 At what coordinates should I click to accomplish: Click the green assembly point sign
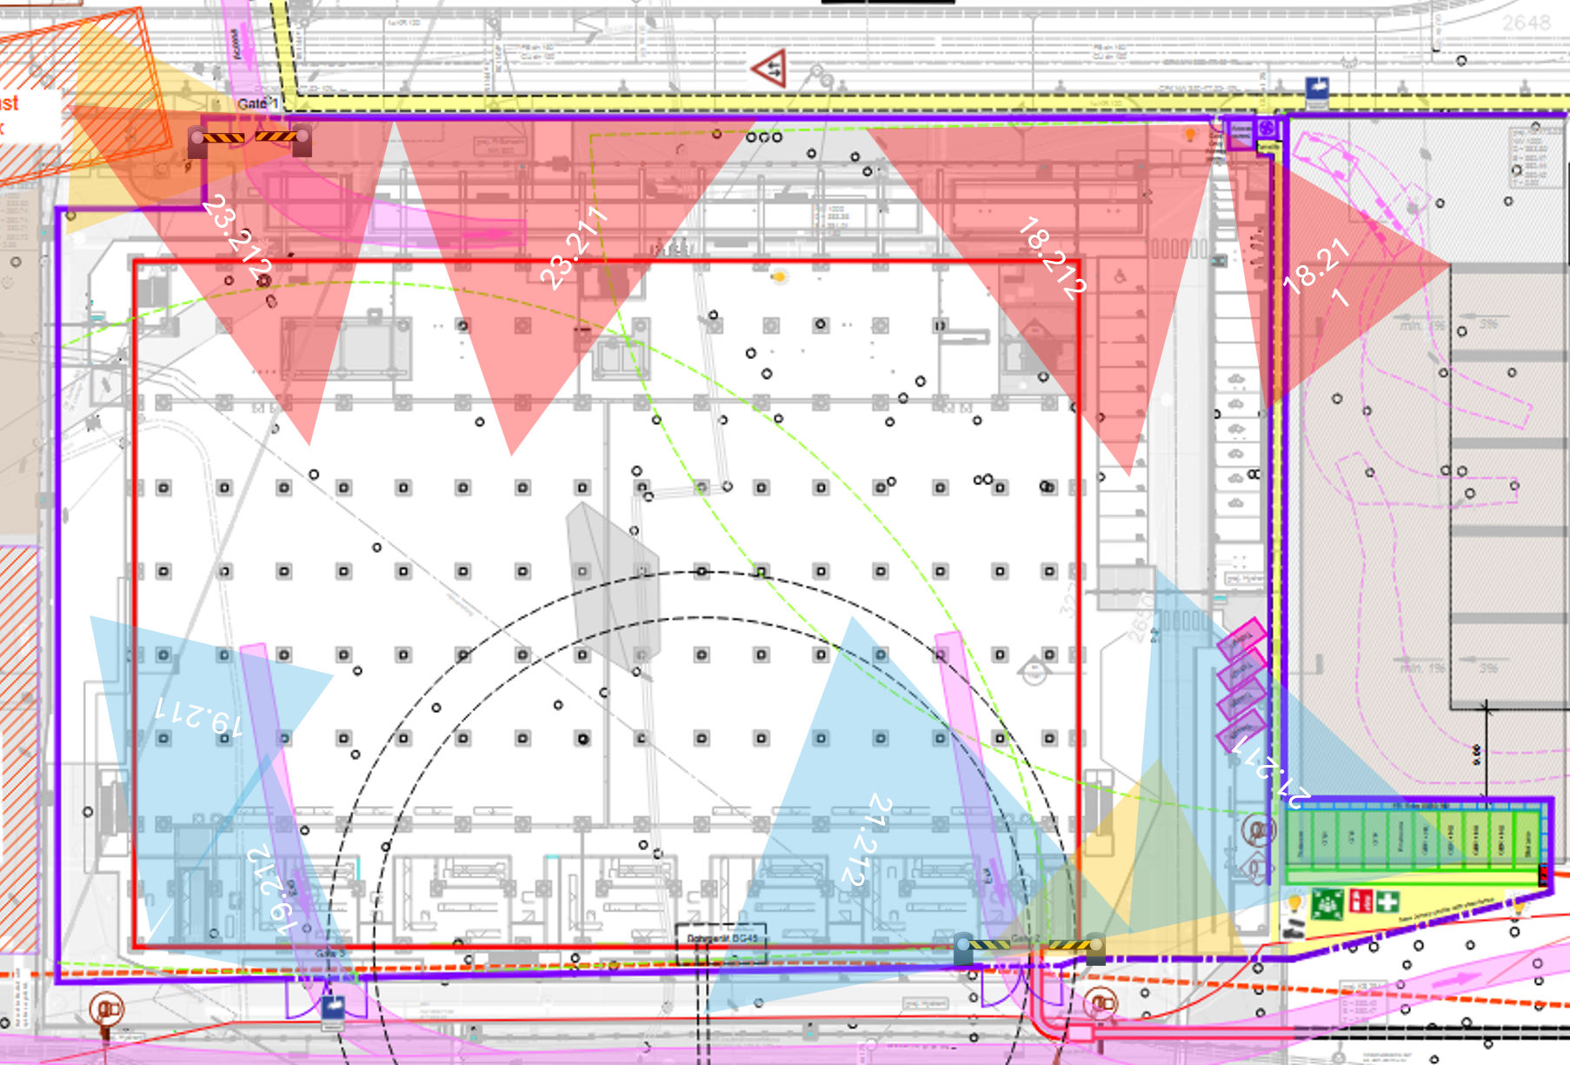tap(1327, 903)
